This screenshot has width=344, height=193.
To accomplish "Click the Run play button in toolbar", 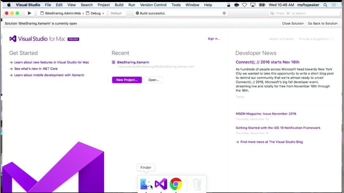I will (x=30, y=13).
